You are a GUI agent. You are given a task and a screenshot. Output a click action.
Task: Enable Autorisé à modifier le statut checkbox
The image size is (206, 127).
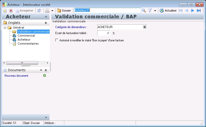57,40
